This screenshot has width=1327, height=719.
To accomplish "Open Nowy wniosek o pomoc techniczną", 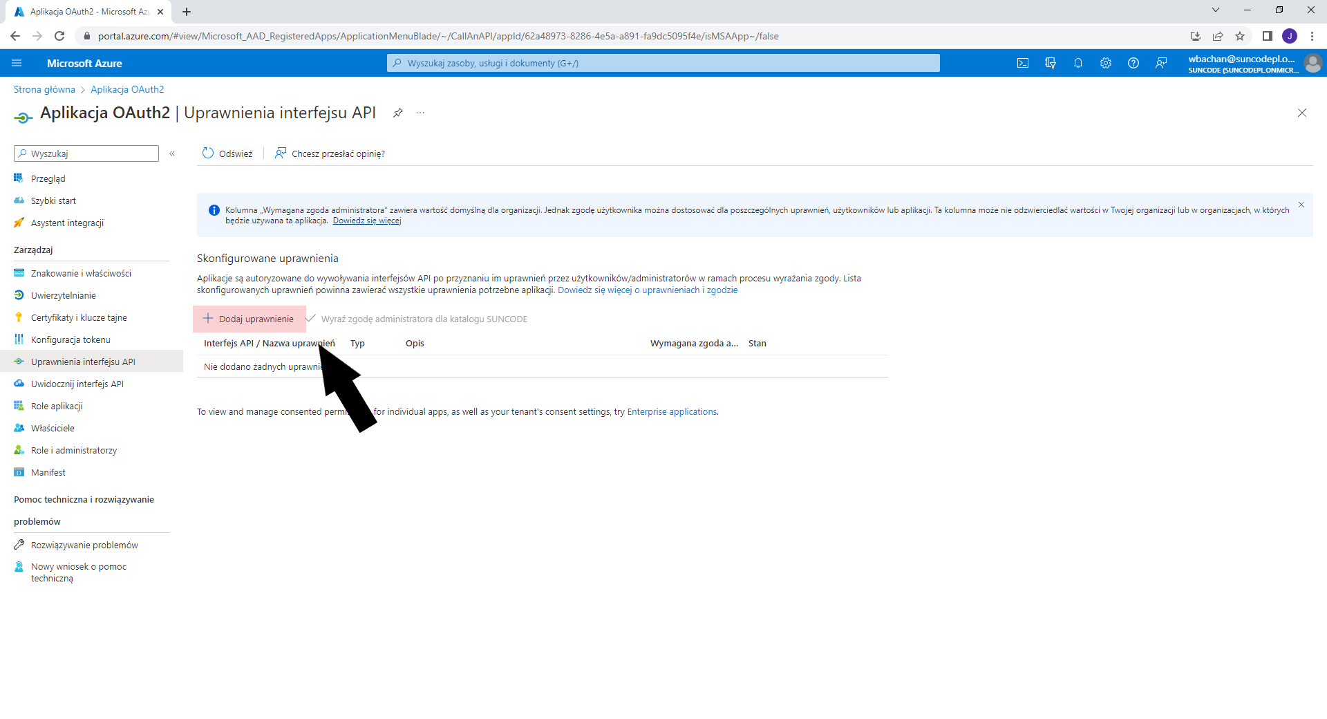I will (x=78, y=572).
